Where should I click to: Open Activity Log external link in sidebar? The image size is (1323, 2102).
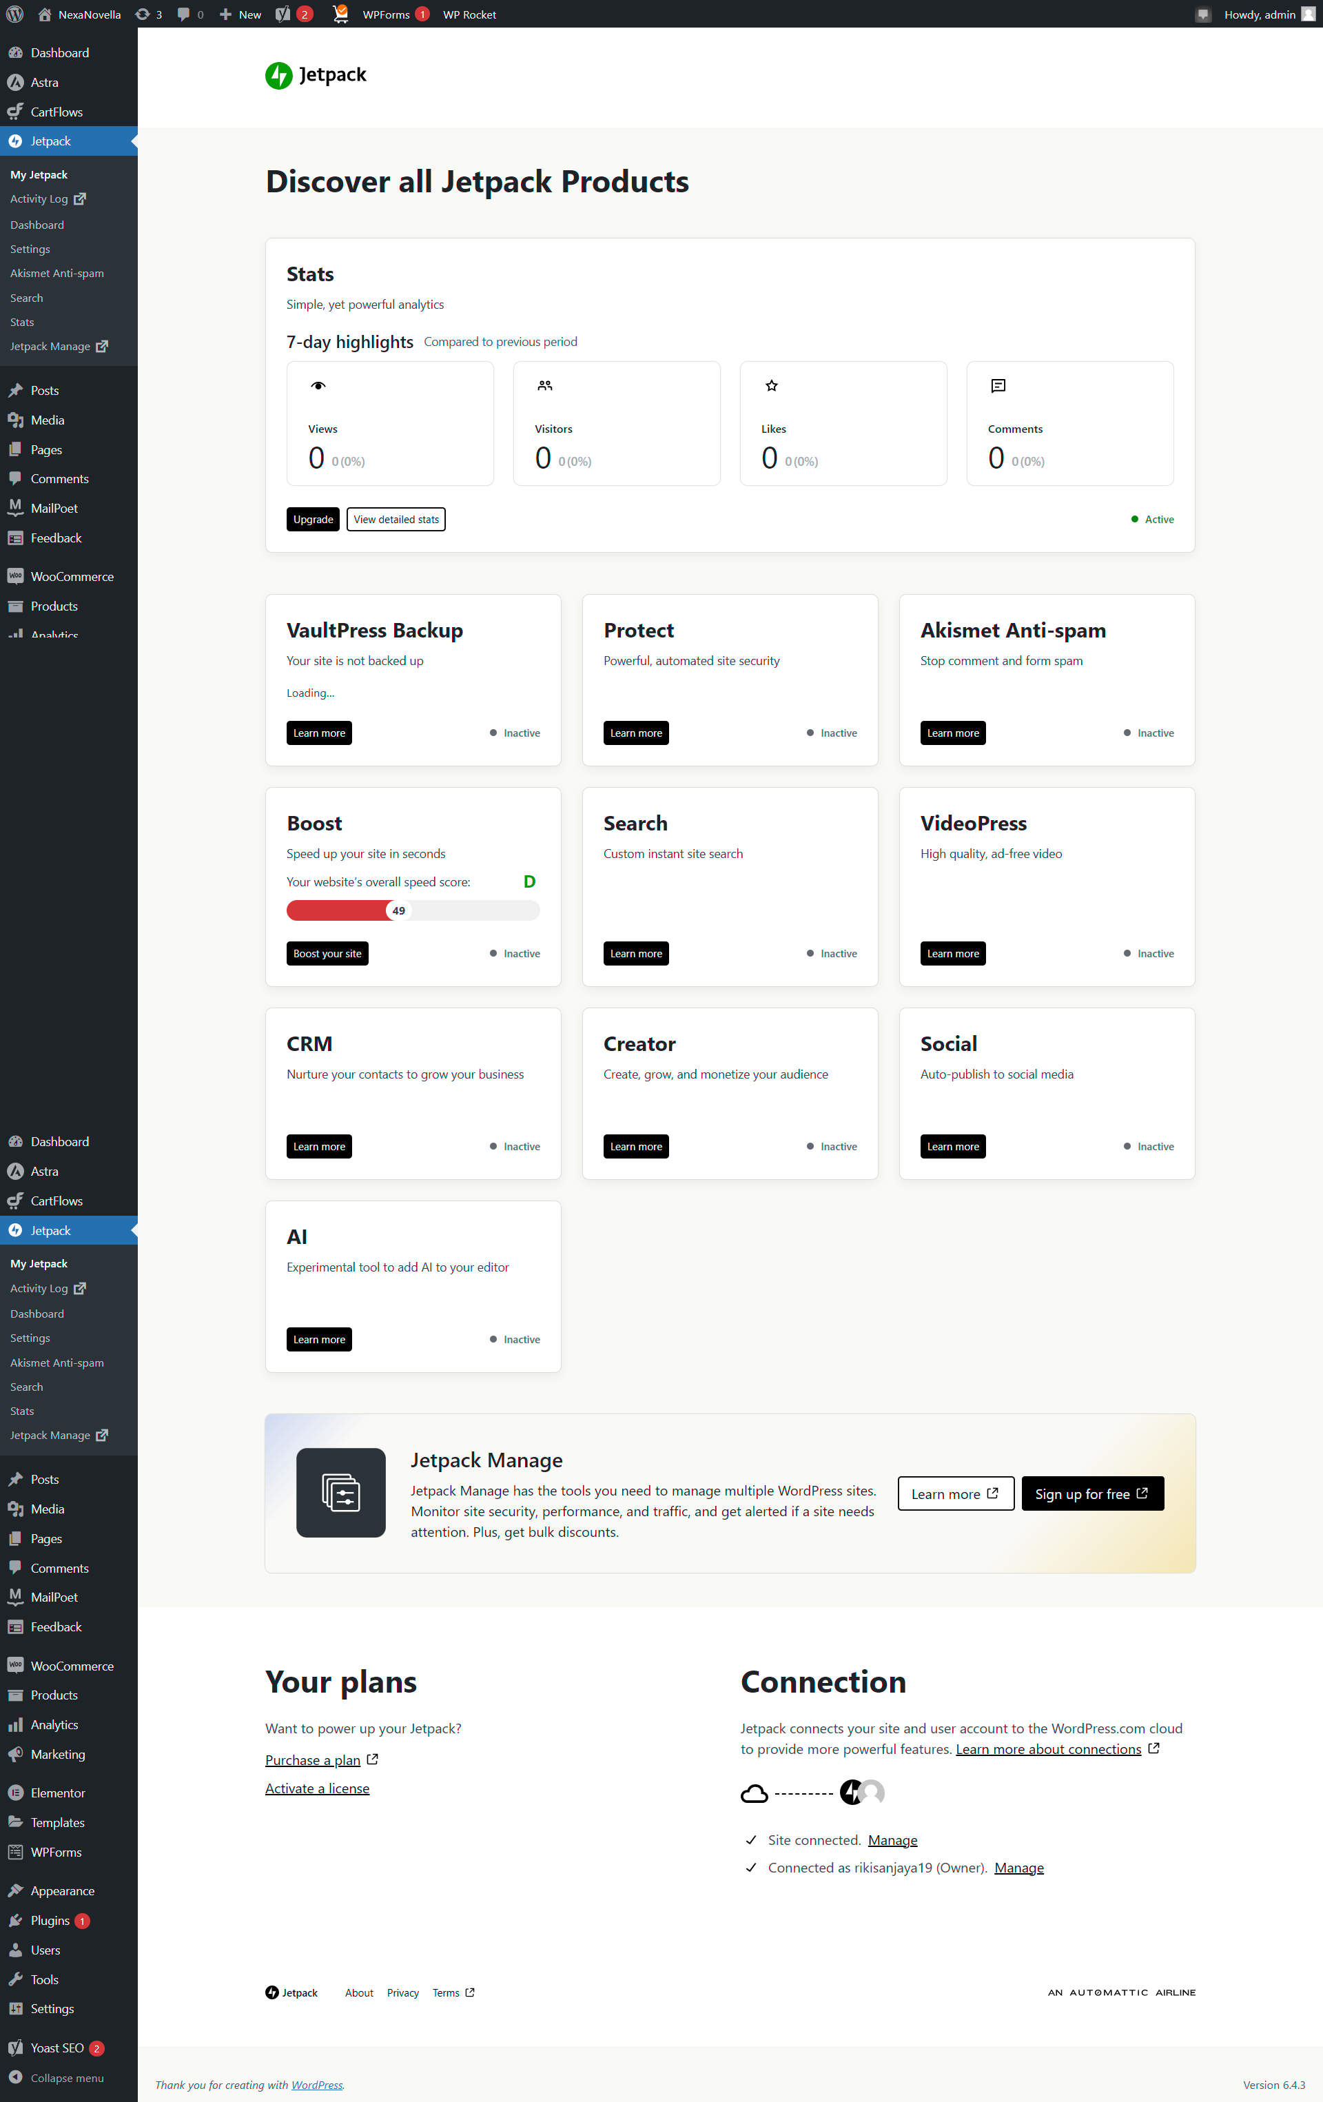(x=39, y=199)
